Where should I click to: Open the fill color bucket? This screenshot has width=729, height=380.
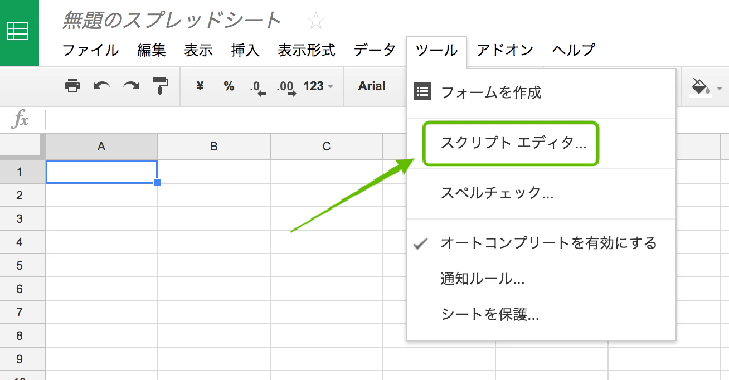(x=700, y=86)
